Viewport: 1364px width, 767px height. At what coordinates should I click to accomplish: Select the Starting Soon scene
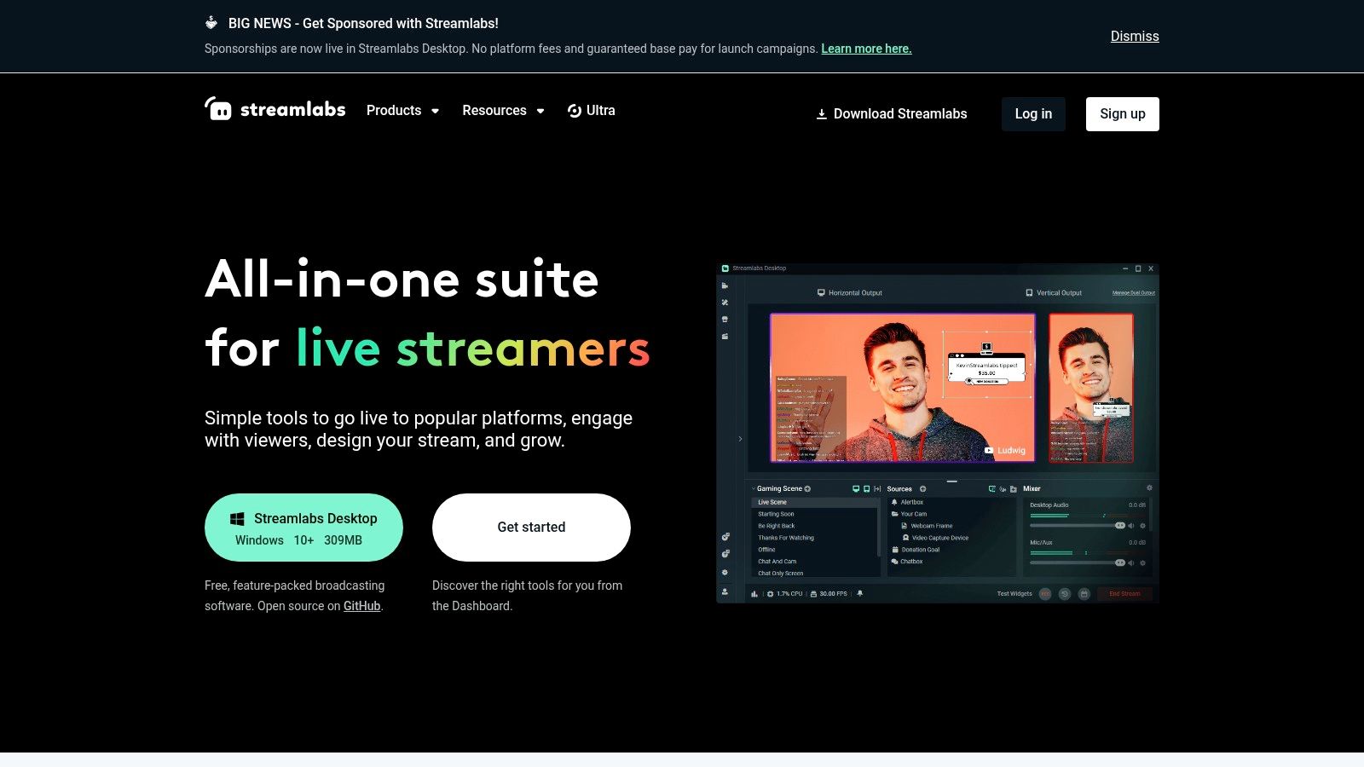pyautogui.click(x=776, y=514)
